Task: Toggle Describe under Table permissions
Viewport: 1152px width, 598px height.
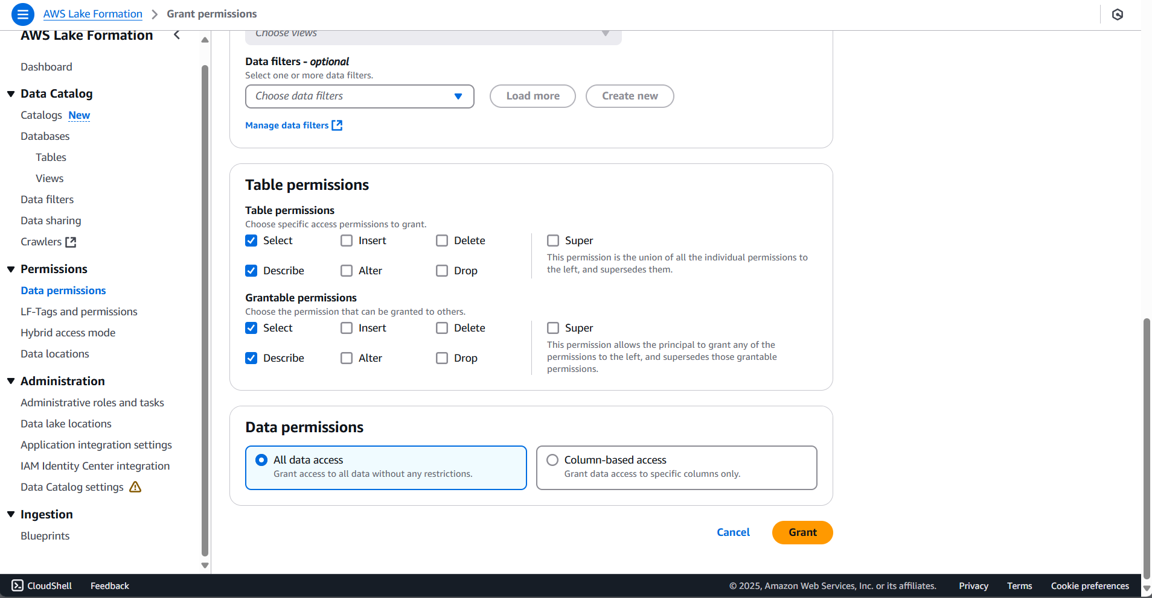Action: click(x=251, y=271)
